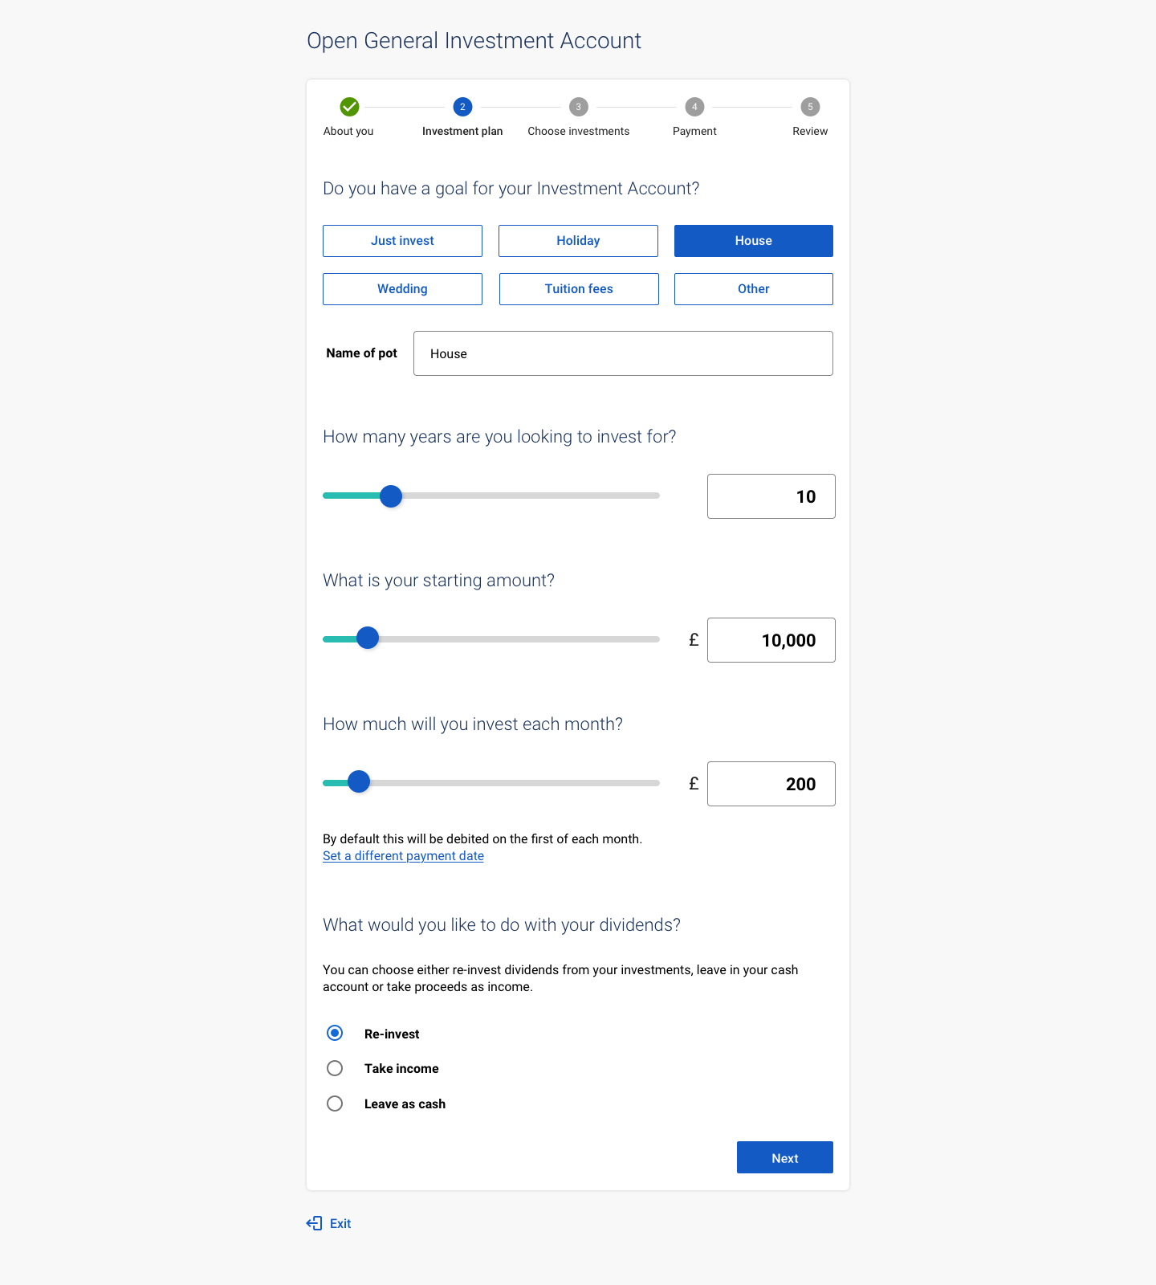Select the Other goal button
Screen dimensions: 1156x1285
[754, 289]
